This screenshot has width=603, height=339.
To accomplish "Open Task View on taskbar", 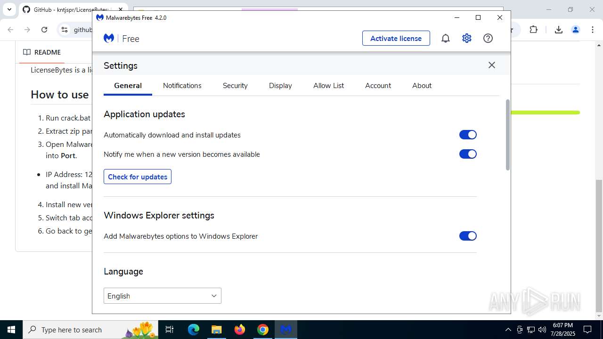I will coord(170,330).
